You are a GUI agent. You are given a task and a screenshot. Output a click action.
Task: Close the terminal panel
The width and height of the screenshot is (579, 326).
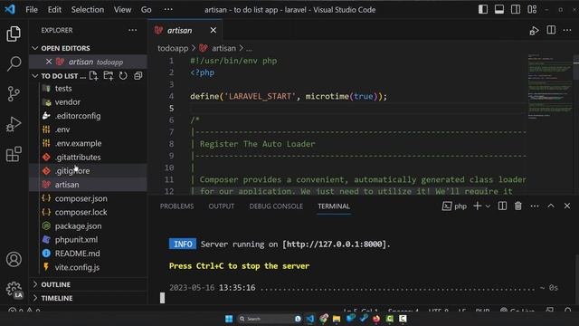567,206
